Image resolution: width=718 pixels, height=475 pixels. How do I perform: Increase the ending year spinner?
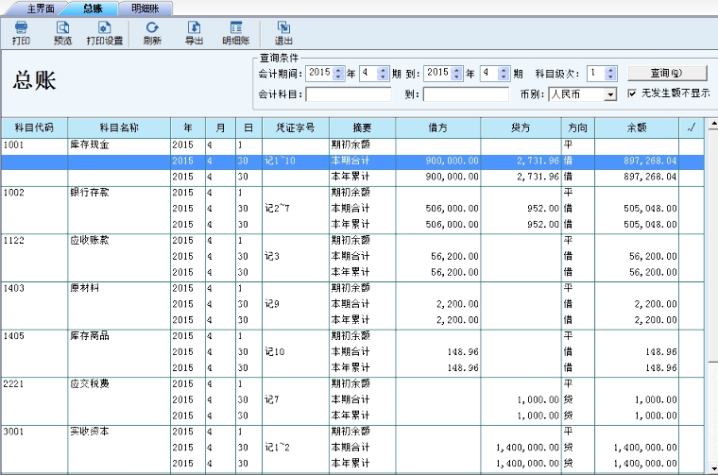456,70
